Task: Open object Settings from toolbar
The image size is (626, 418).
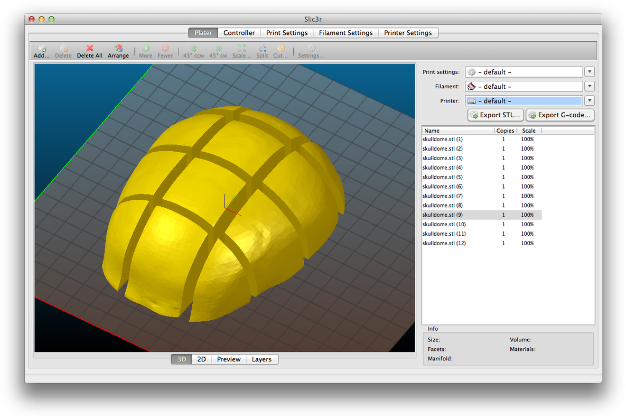Action: (311, 49)
